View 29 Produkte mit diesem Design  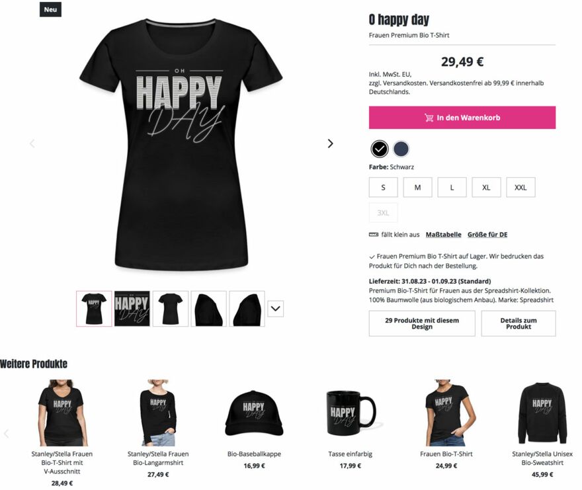click(x=422, y=323)
